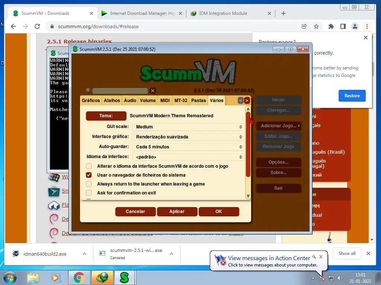Reload the Chrome page
Image resolution: width=381 pixels, height=285 pixels.
(x=37, y=26)
